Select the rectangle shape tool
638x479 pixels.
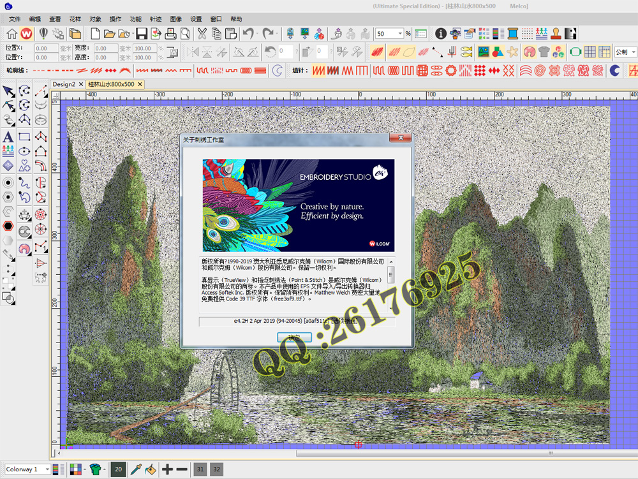click(24, 136)
